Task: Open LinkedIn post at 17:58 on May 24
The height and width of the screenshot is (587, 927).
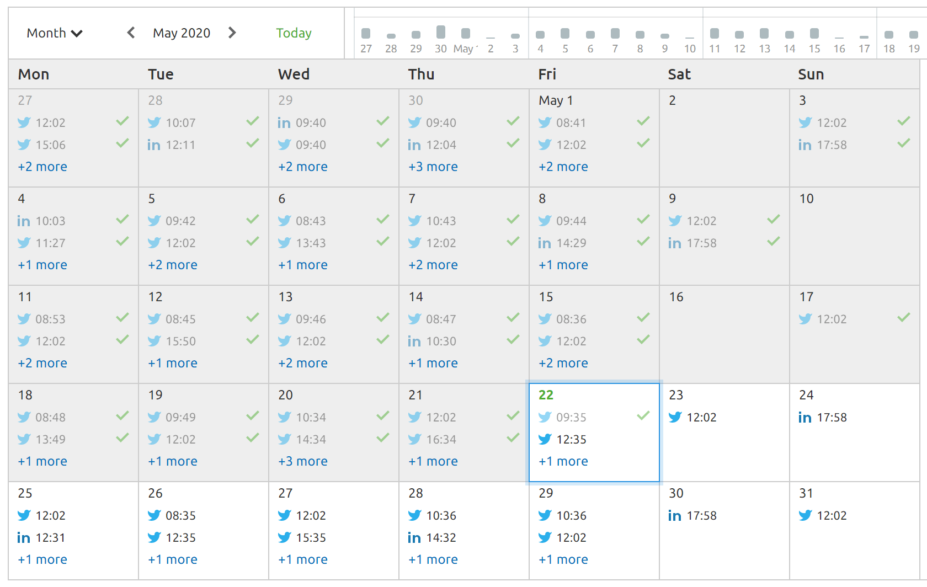Action: [x=823, y=417]
